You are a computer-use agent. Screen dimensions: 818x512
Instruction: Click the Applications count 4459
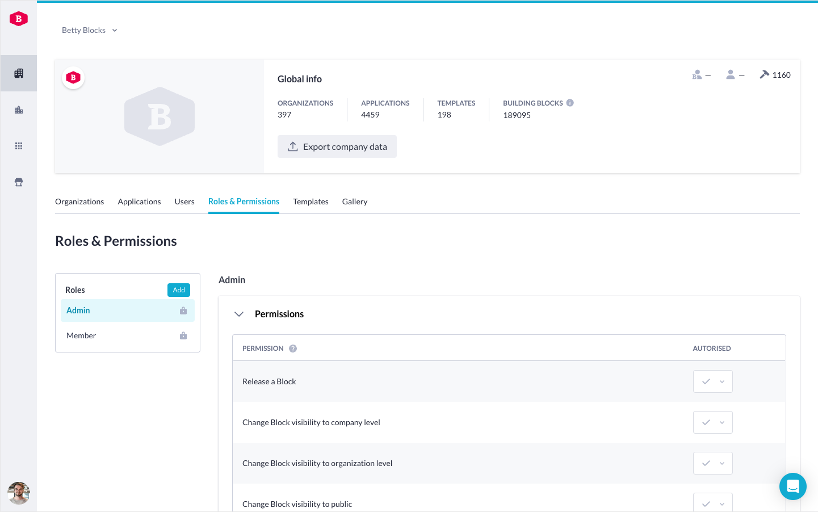(x=370, y=115)
